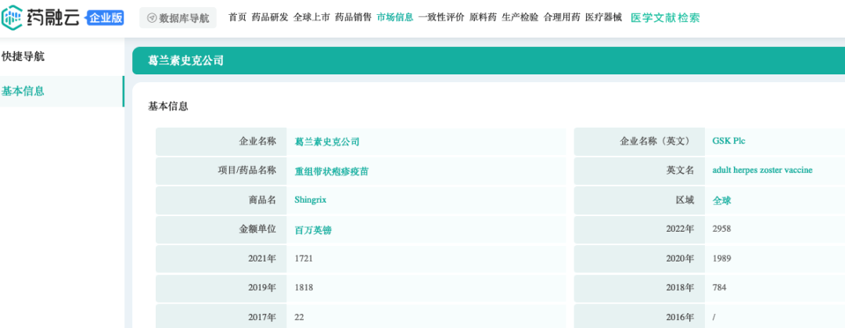The image size is (845, 328).
Task: Open the 医疗器械 menu
Action: pyautogui.click(x=603, y=17)
